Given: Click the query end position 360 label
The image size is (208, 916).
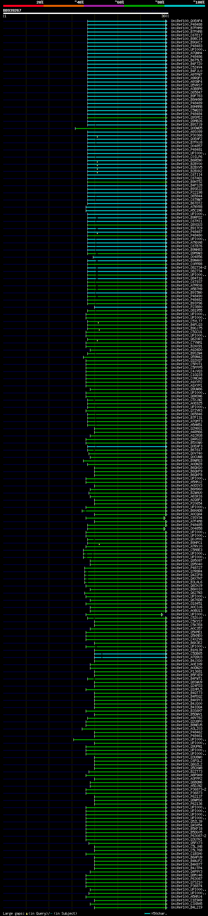Looking at the screenshot, I should point(164,16).
